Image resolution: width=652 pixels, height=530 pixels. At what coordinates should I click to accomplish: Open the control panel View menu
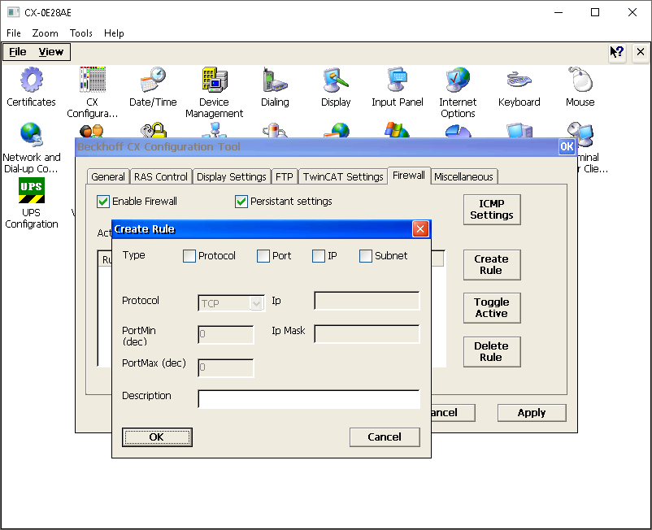[50, 52]
